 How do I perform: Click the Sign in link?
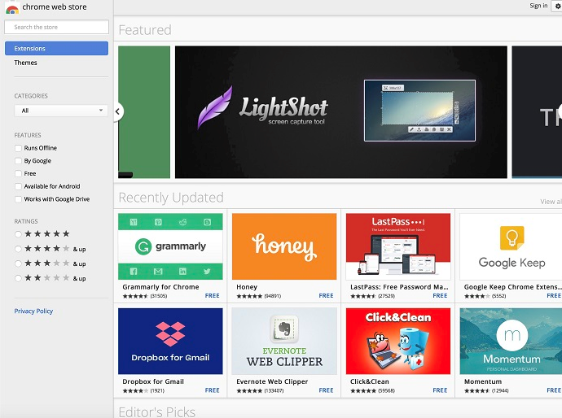[x=538, y=6]
